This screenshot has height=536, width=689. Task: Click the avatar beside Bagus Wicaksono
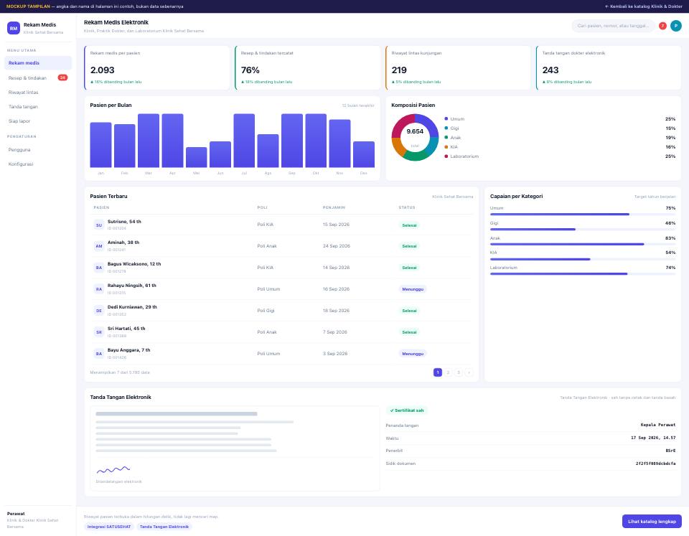point(99,268)
